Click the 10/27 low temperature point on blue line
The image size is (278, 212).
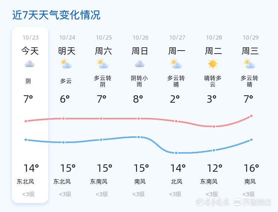click(x=176, y=153)
